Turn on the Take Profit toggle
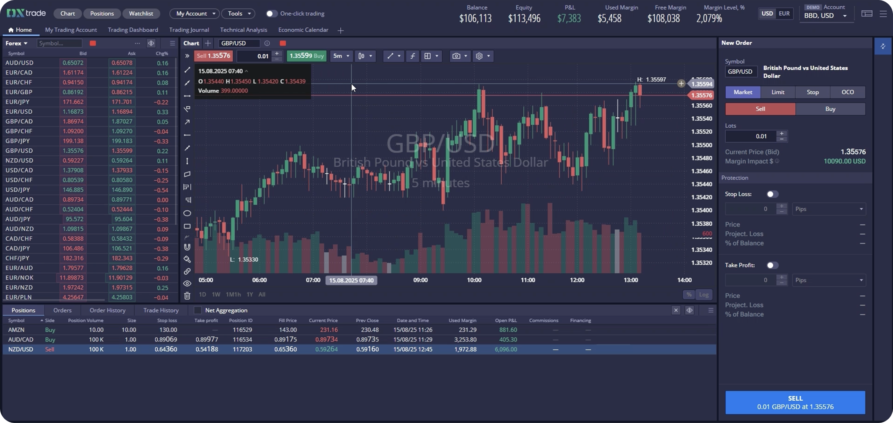Screen dimensions: 893x423 tap(772, 265)
